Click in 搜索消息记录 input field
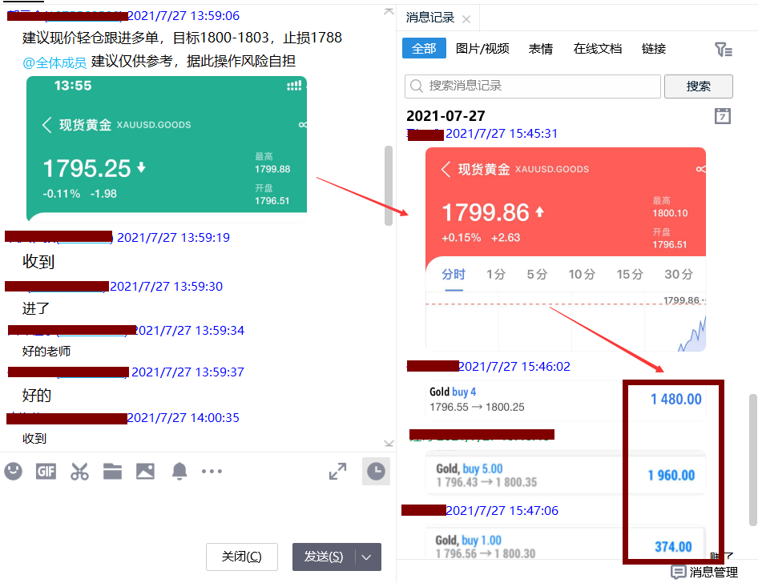The width and height of the screenshot is (758, 583). tap(533, 86)
